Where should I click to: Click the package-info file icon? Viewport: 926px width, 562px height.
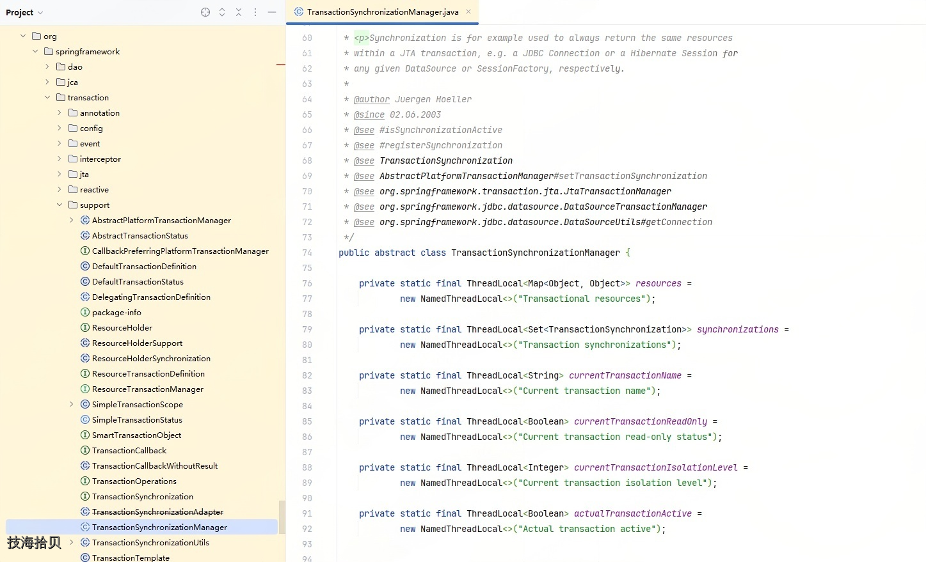(x=85, y=313)
